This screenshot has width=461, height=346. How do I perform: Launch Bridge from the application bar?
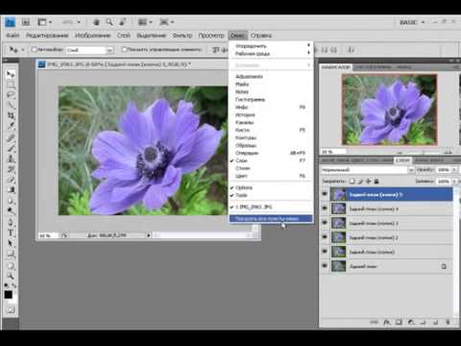tap(26, 22)
